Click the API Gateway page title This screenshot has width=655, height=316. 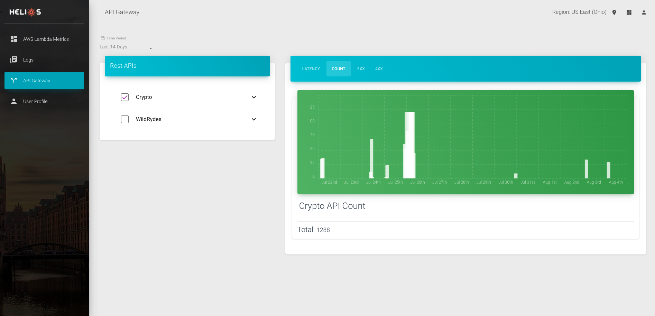(122, 12)
